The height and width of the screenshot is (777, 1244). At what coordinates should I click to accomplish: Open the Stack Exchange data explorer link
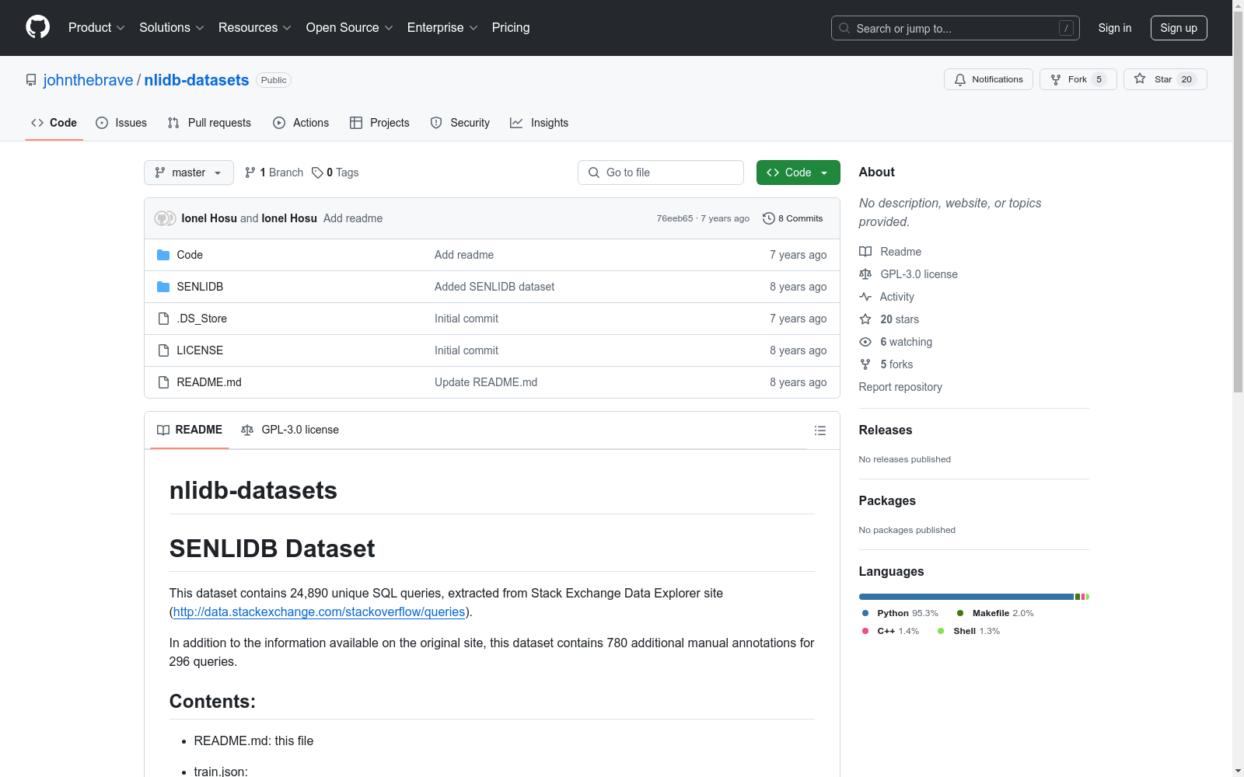(319, 611)
